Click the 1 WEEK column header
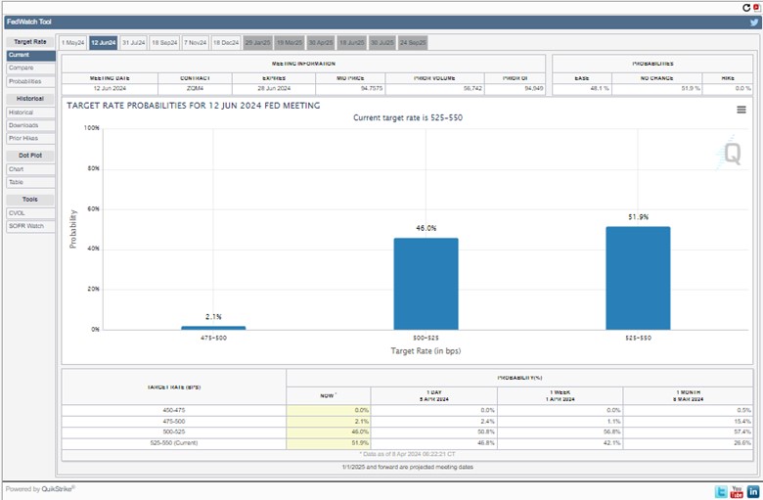Image resolution: width=763 pixels, height=500 pixels. coord(561,396)
